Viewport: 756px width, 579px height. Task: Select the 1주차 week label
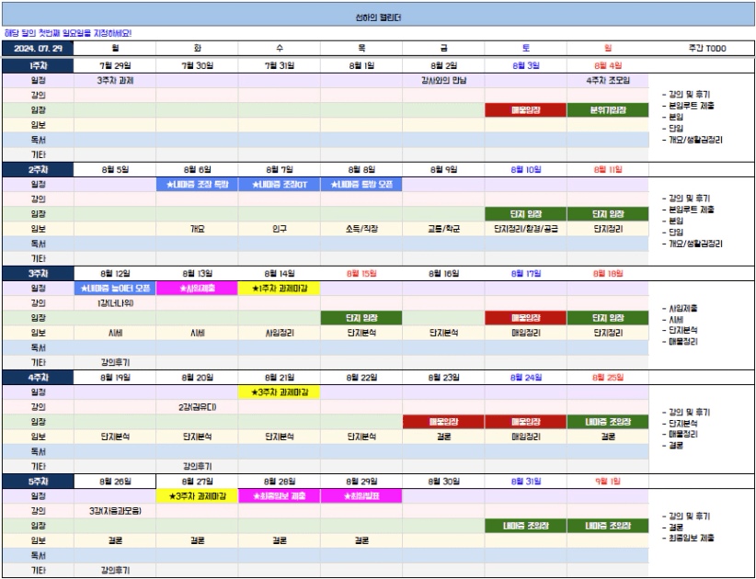click(x=38, y=65)
